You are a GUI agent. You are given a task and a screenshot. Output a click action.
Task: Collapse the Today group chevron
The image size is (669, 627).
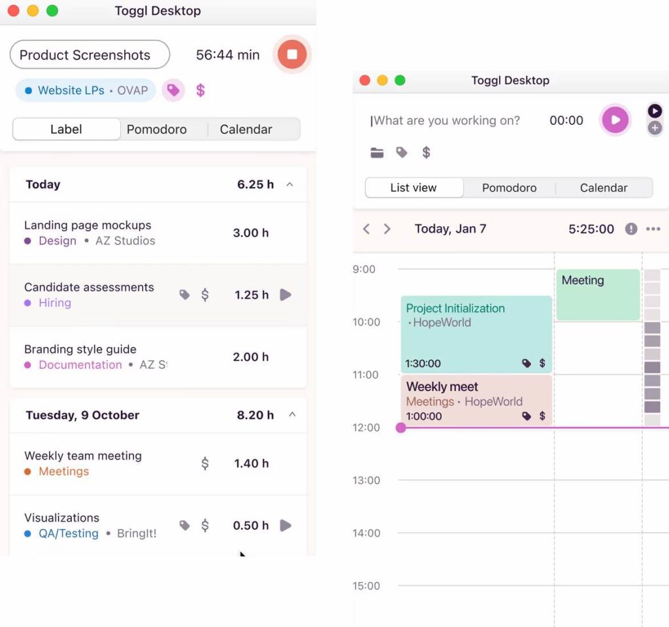[x=289, y=184]
